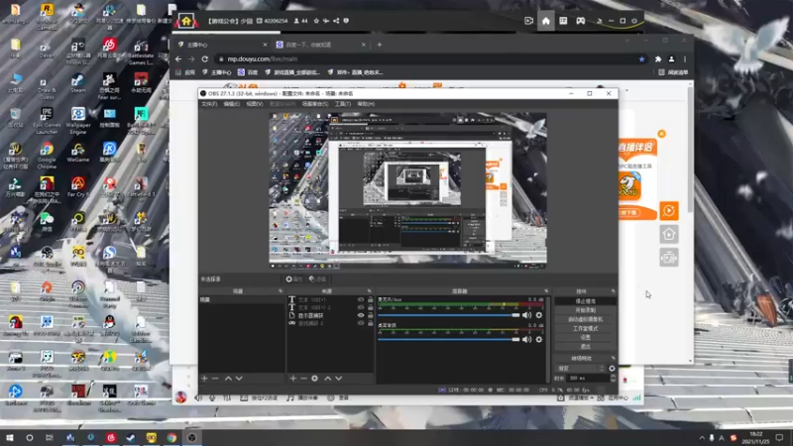Toggle visibility of 文本 (GDI+) 2 source
The width and height of the screenshot is (793, 446).
(x=361, y=307)
